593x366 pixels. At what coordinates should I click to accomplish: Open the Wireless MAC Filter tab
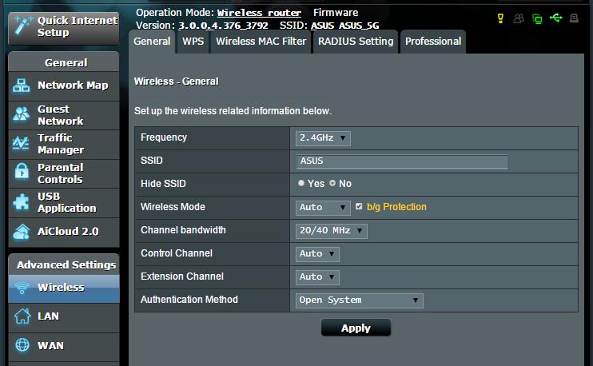click(x=261, y=42)
